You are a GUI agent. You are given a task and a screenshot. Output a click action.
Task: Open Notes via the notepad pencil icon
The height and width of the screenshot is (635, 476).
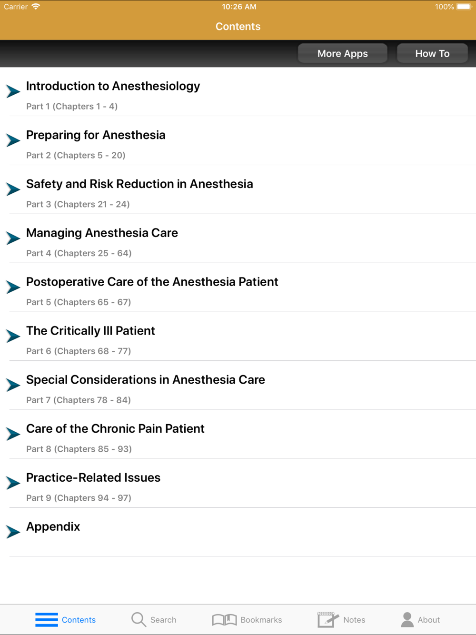pos(328,620)
